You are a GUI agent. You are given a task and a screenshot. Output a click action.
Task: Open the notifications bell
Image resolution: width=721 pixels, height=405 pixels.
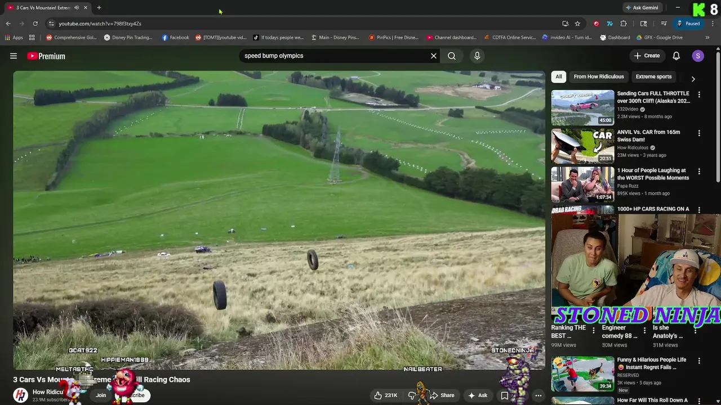point(677,56)
